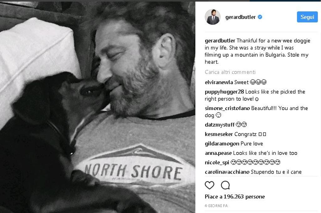Open comment field via speech bubble icon
This screenshot has width=321, height=213.
[225, 185]
